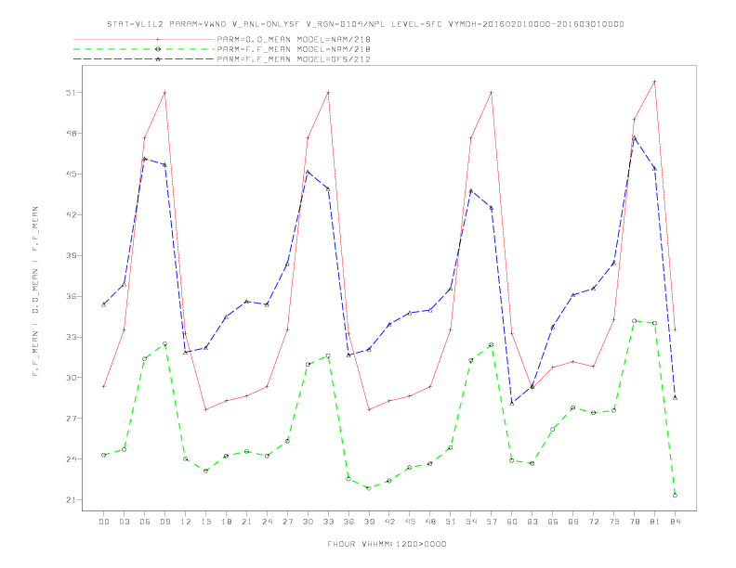Image resolution: width=736 pixels, height=568 pixels.
Task: Click x-axis tick label 75
Action: pos(614,522)
